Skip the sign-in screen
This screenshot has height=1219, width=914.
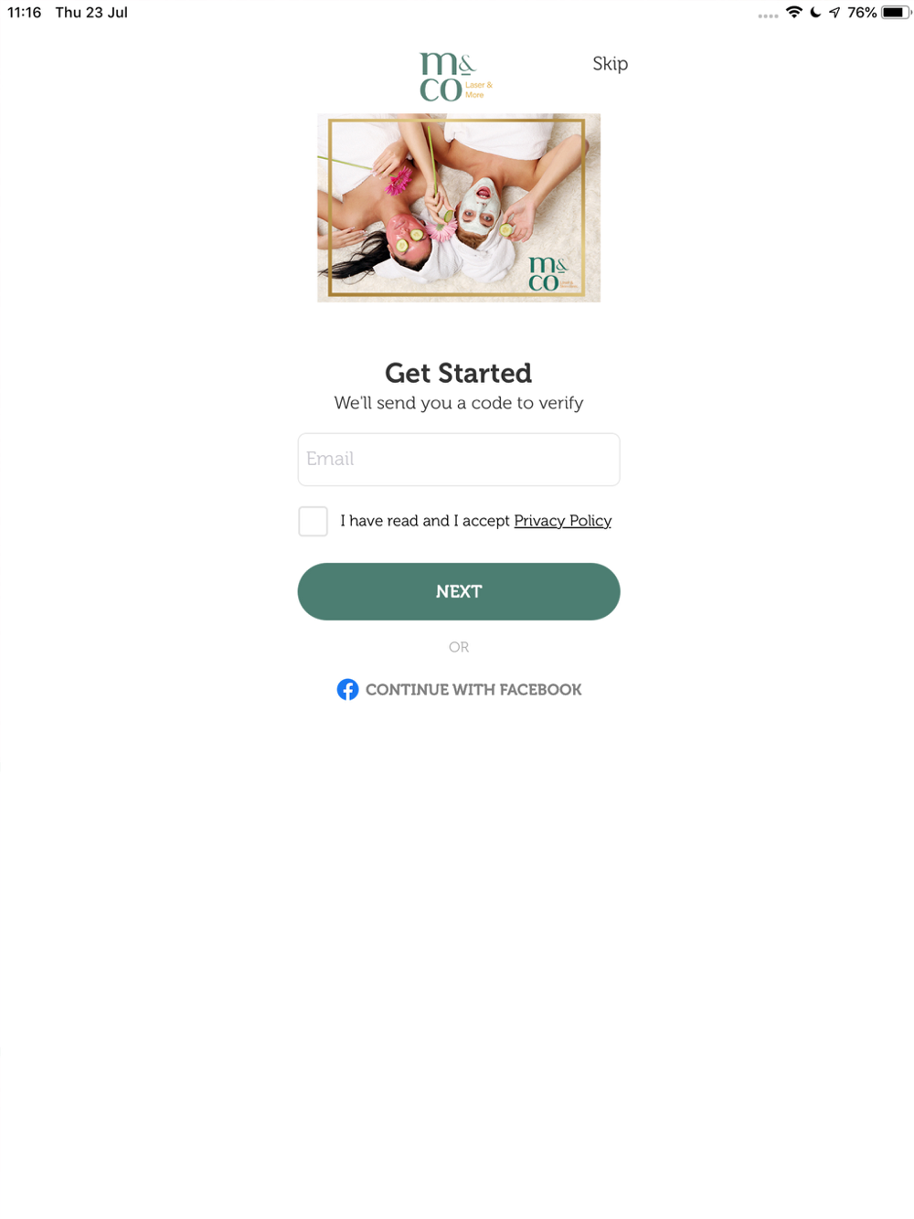[610, 64]
